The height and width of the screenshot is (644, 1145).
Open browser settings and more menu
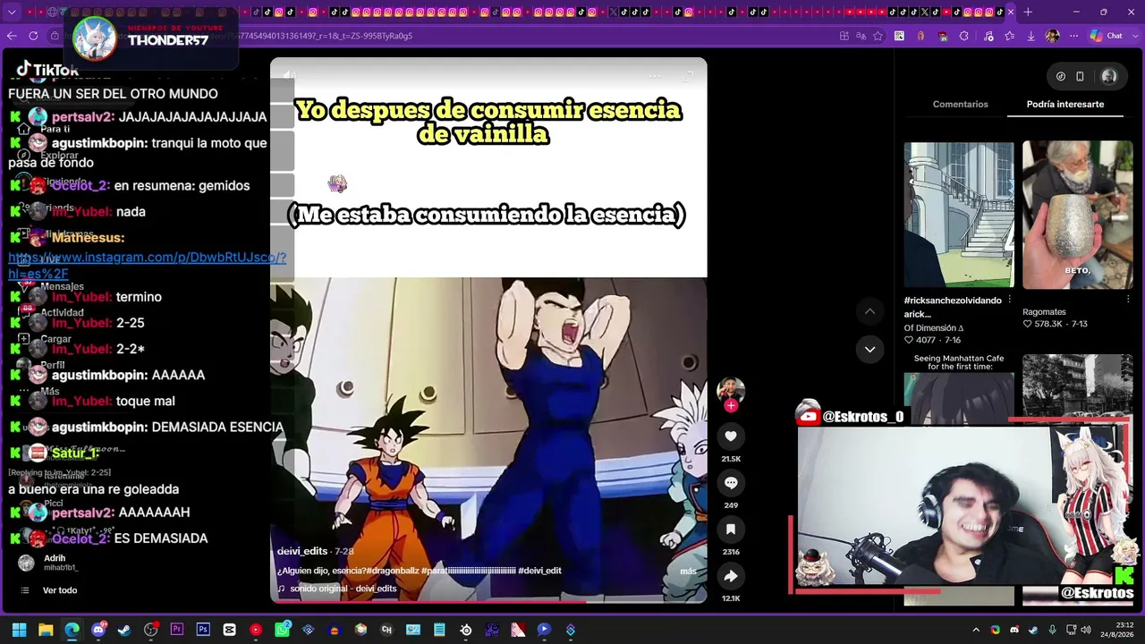tap(1073, 36)
